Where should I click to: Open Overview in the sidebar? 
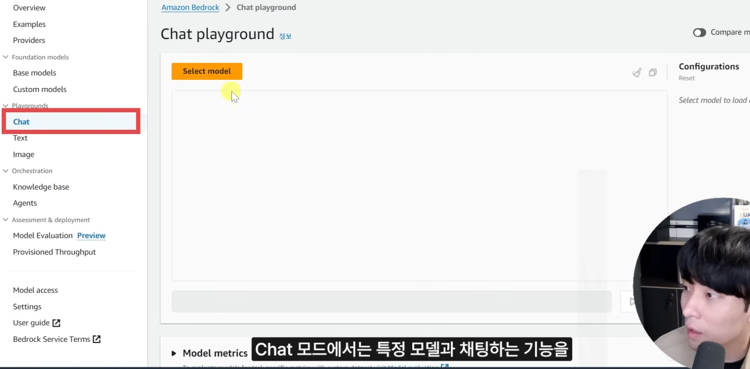tap(29, 8)
